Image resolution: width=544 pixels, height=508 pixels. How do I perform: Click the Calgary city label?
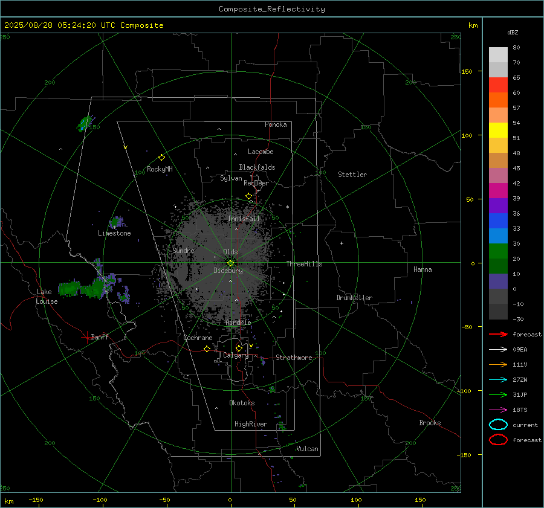pos(236,355)
